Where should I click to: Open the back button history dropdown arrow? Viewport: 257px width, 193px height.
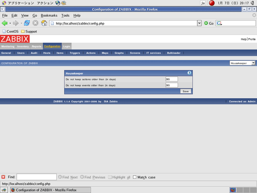coord(10,23)
